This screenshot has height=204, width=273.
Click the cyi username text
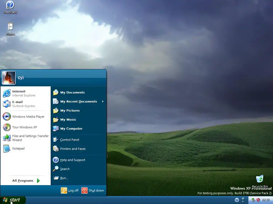pos(21,78)
